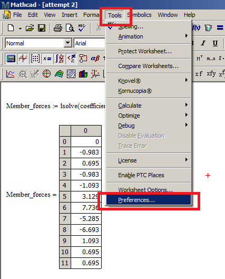The image size is (225, 279).
Task: Toggle underline text formatting
Action: 215,43
